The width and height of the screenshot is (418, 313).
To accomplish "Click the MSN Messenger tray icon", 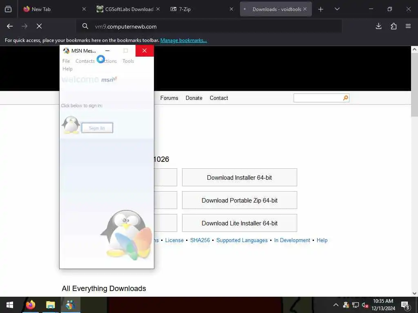I will tap(346, 305).
